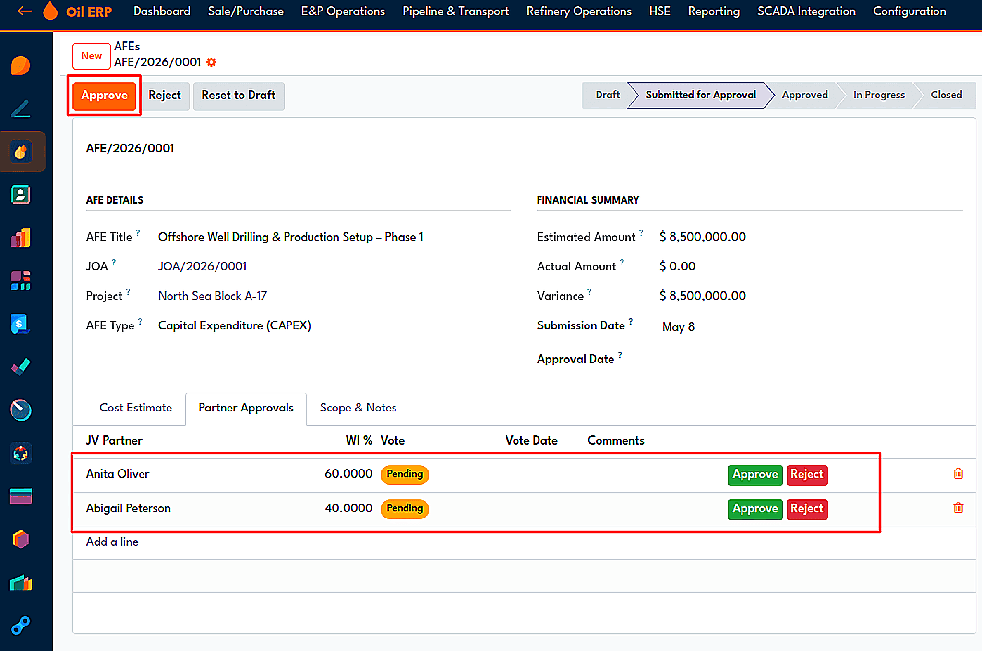This screenshot has height=651, width=982.
Task: Open the Pipeline & Transport menu
Action: 455,11
